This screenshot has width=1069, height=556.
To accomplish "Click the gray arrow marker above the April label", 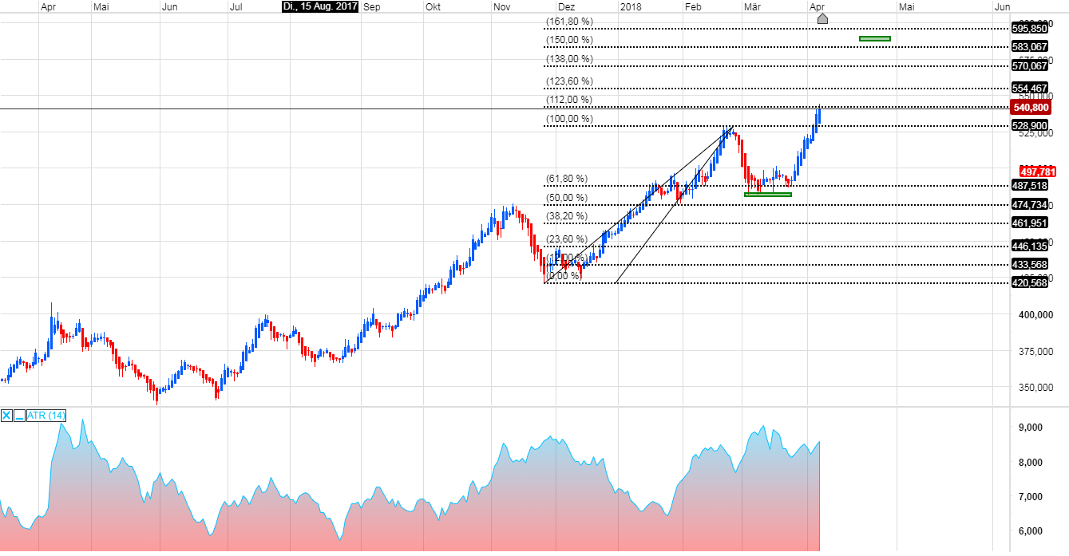I will [823, 18].
